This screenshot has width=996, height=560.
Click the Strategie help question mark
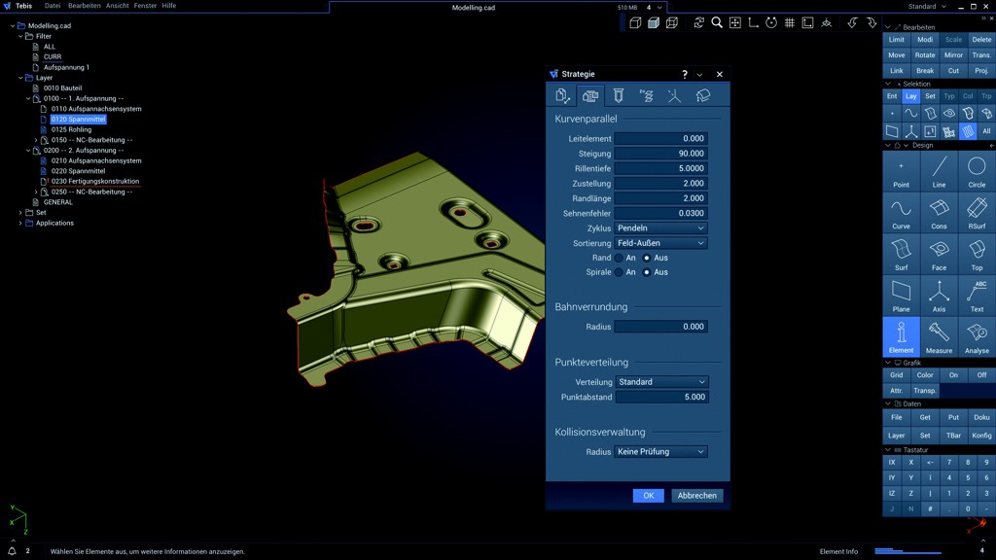[684, 74]
